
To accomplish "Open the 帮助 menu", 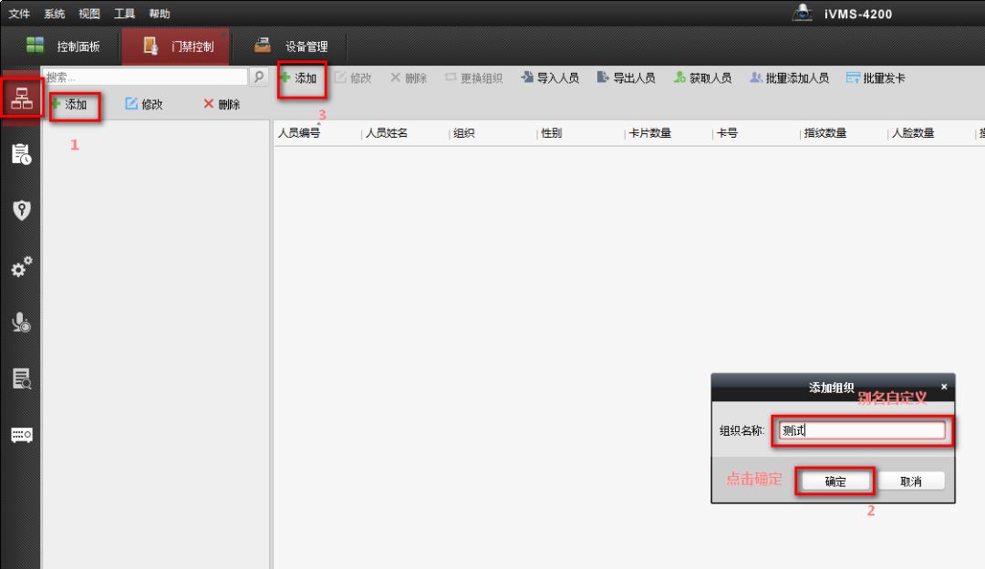I will point(160,13).
